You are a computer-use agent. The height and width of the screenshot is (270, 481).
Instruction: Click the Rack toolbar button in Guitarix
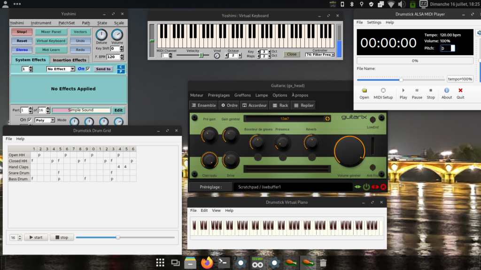tap(280, 105)
